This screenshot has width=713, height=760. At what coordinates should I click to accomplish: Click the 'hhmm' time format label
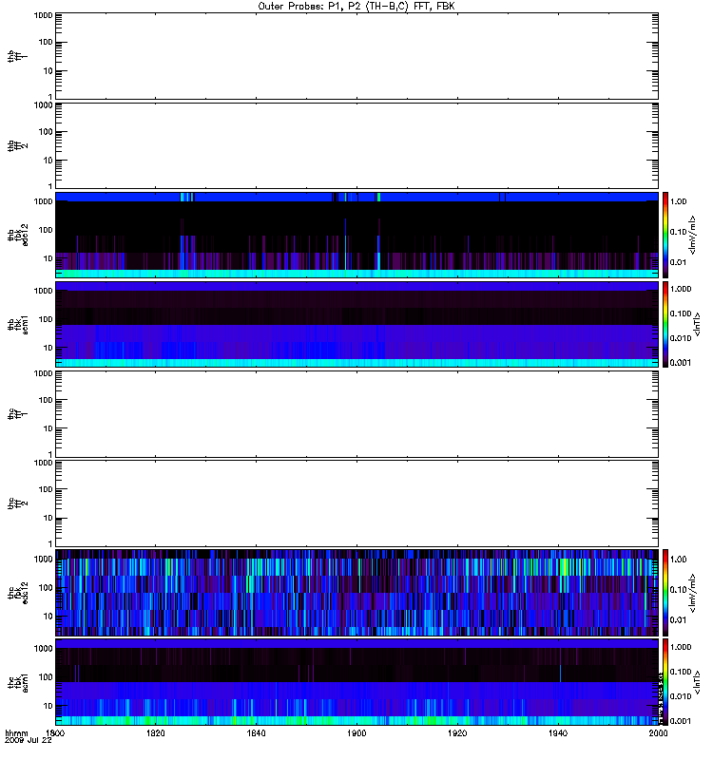(16, 733)
